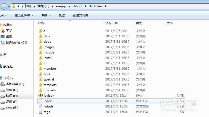Select the index PHP file icon
The image size is (209, 117).
point(41,101)
